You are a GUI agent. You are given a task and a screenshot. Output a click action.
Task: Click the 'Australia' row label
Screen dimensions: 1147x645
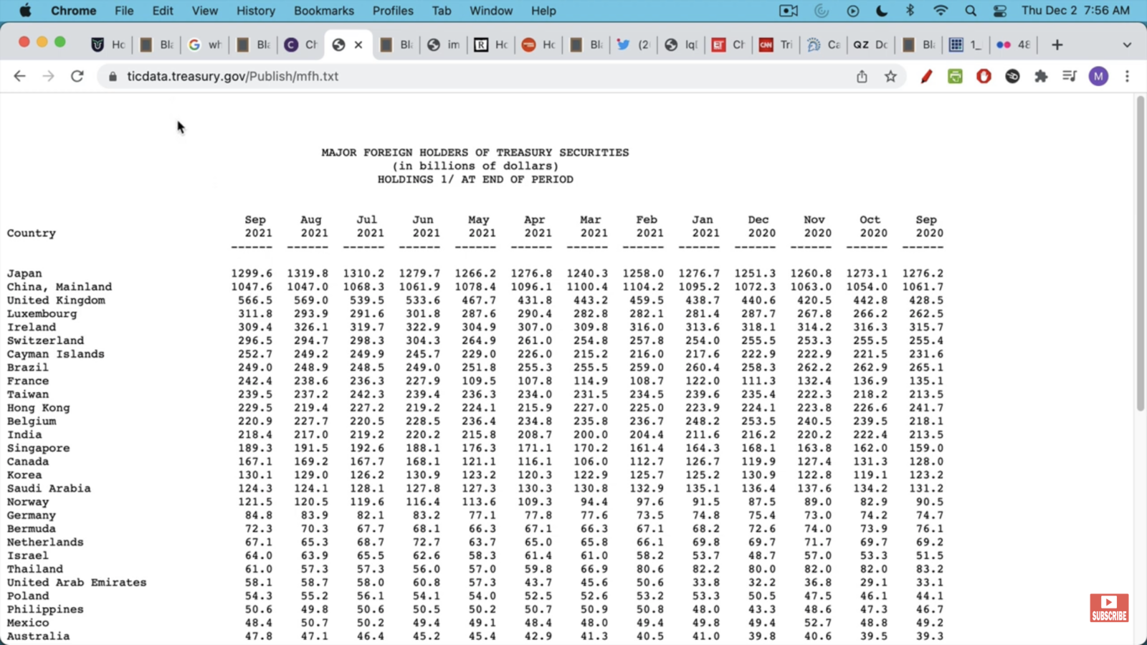pos(39,636)
